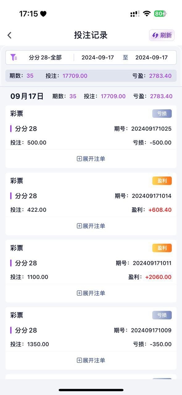This screenshot has height=395, width=182.
Task: Click the 刷新 refresh button
Action: pos(162,35)
